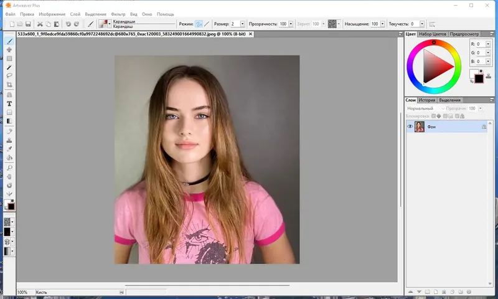Create a new document from the toolbar
Viewport: 498px width, 299px height.
tap(12, 24)
